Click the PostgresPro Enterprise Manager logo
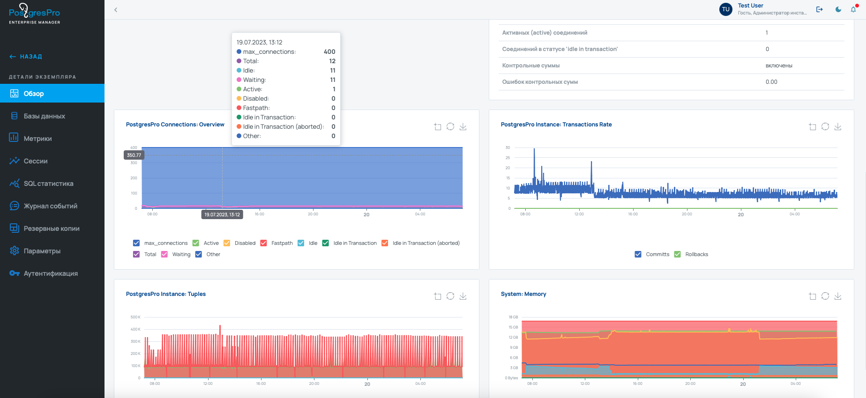Viewport: 866px width, 398px height. [x=35, y=14]
